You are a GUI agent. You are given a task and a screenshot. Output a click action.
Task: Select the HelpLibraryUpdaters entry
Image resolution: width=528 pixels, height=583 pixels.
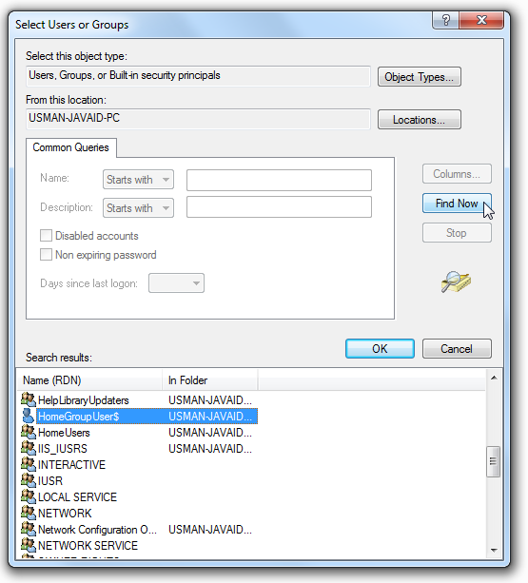tap(84, 400)
